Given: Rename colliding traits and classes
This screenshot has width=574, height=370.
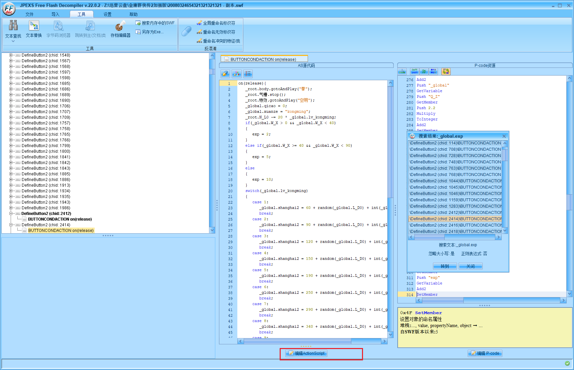Looking at the screenshot, I should pyautogui.click(x=218, y=41).
